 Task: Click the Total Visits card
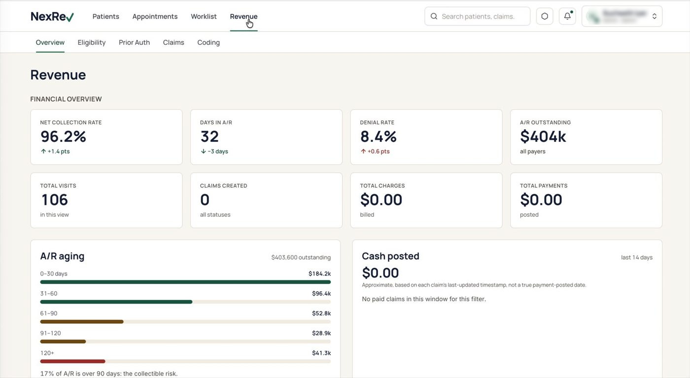pyautogui.click(x=106, y=200)
